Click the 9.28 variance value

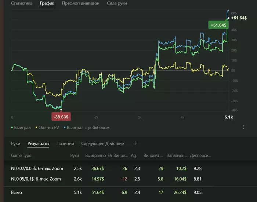(x=198, y=169)
